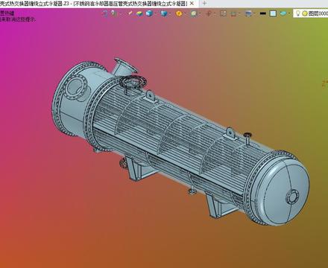
Task: Select the yellow-blue shaded display icon
Action: click(139, 13)
